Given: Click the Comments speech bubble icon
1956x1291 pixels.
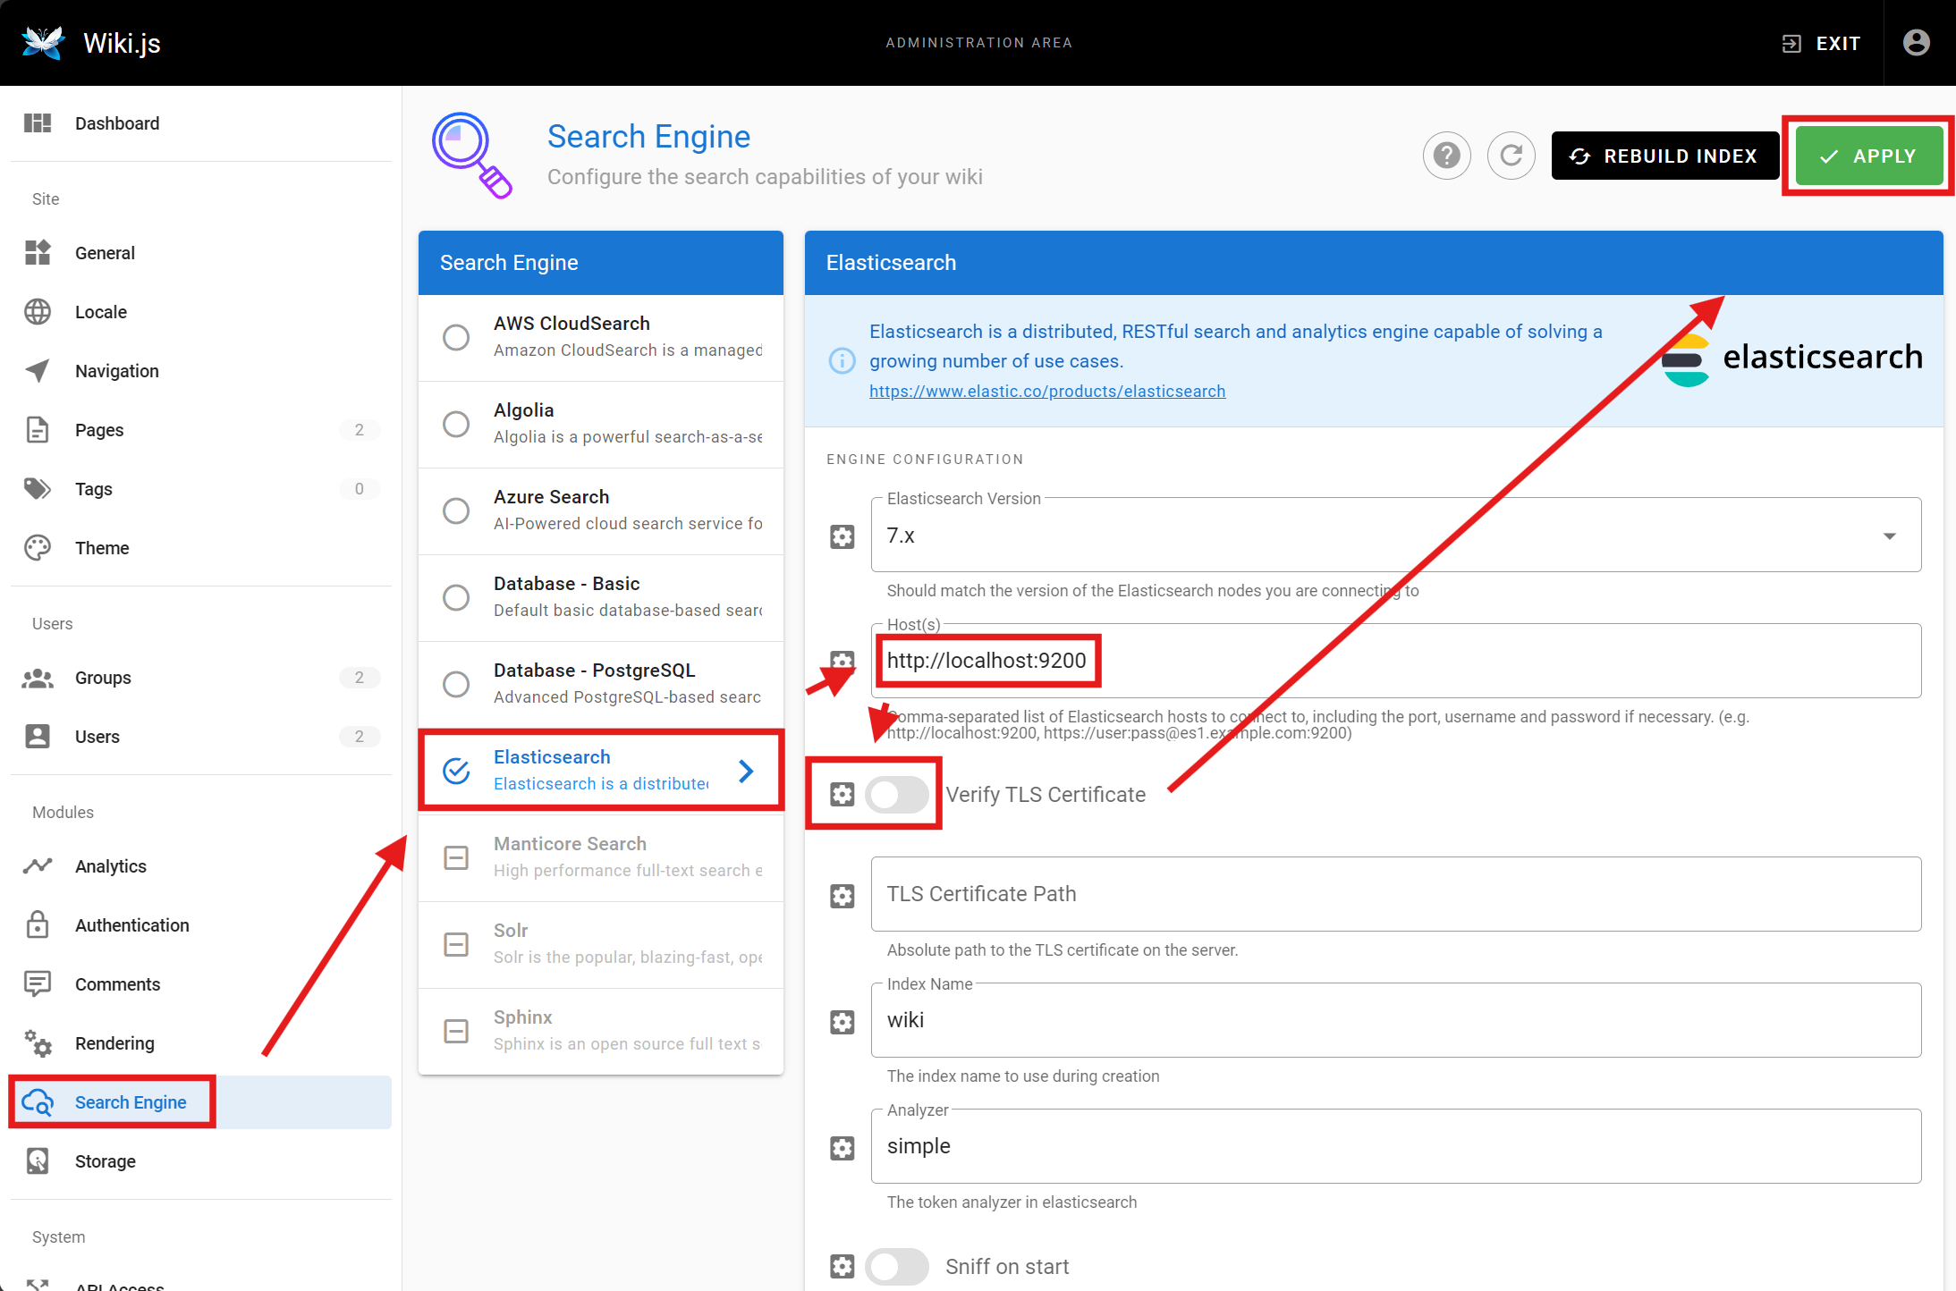Looking at the screenshot, I should [x=38, y=983].
